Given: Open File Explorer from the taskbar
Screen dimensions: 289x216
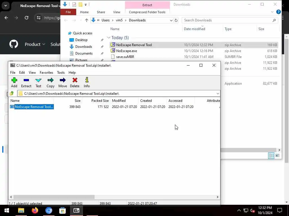Looking at the screenshot, I should click(x=21, y=210).
